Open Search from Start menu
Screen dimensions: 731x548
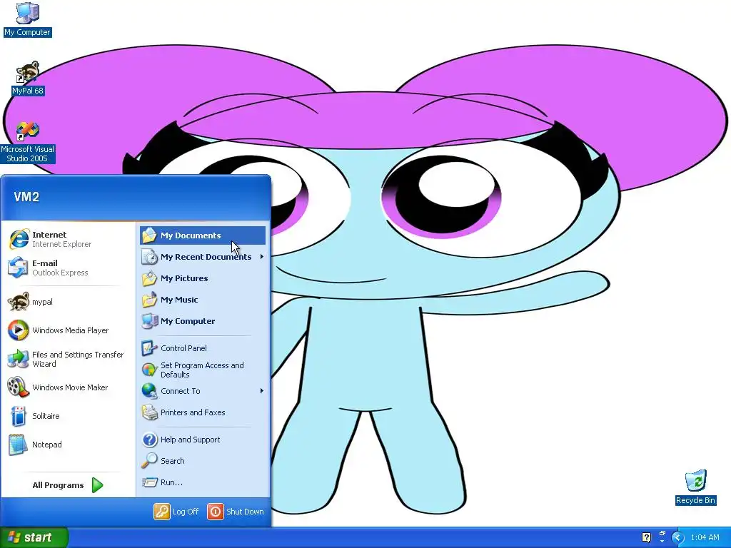point(202,461)
